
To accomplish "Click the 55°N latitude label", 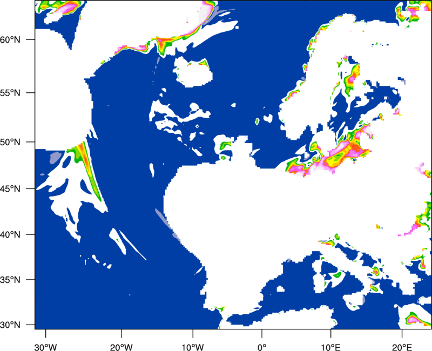I will coord(10,93).
